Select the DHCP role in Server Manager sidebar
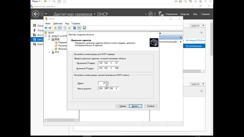244x137 pixels. pos(37,40)
